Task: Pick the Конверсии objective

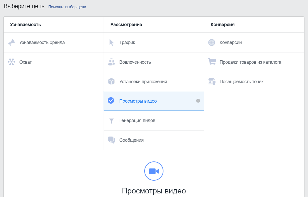Action: [230, 42]
